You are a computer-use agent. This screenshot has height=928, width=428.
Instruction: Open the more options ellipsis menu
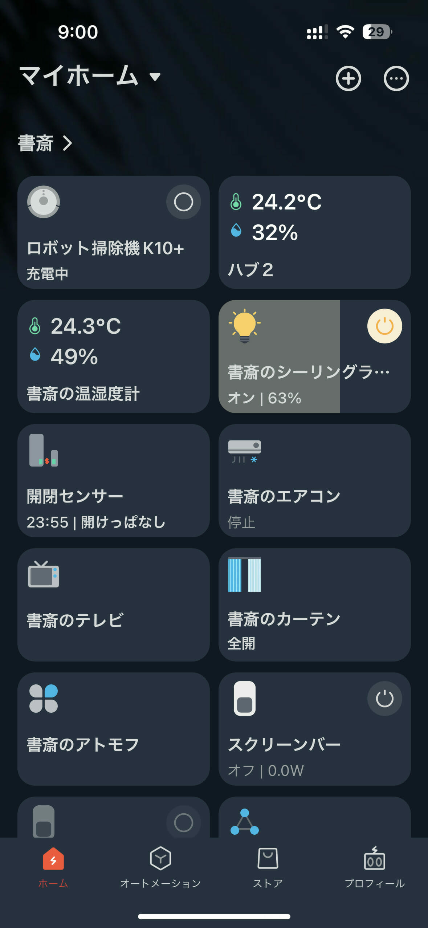tap(396, 78)
